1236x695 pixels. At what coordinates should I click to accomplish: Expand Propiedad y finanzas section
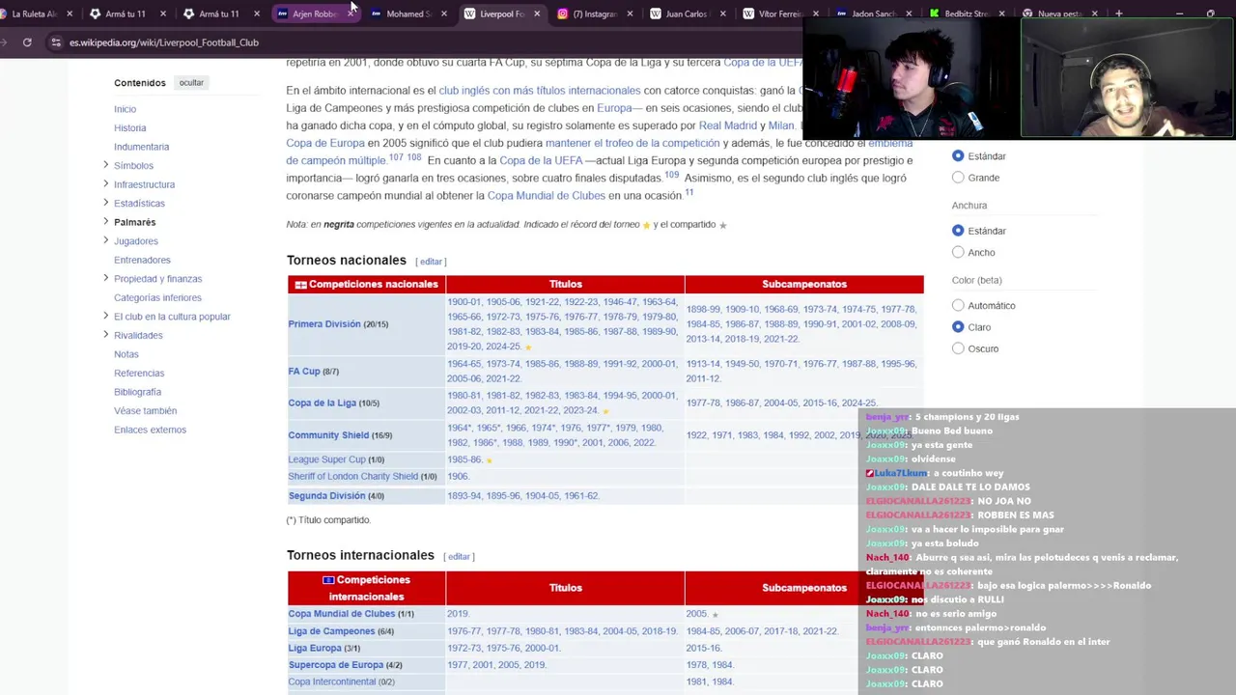[x=105, y=278]
